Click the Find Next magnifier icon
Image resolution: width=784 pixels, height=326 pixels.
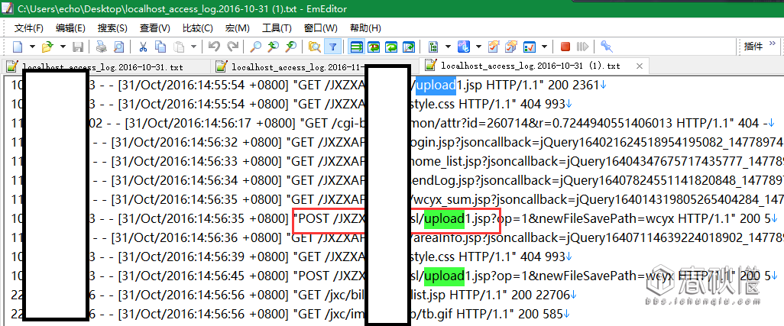coord(290,47)
